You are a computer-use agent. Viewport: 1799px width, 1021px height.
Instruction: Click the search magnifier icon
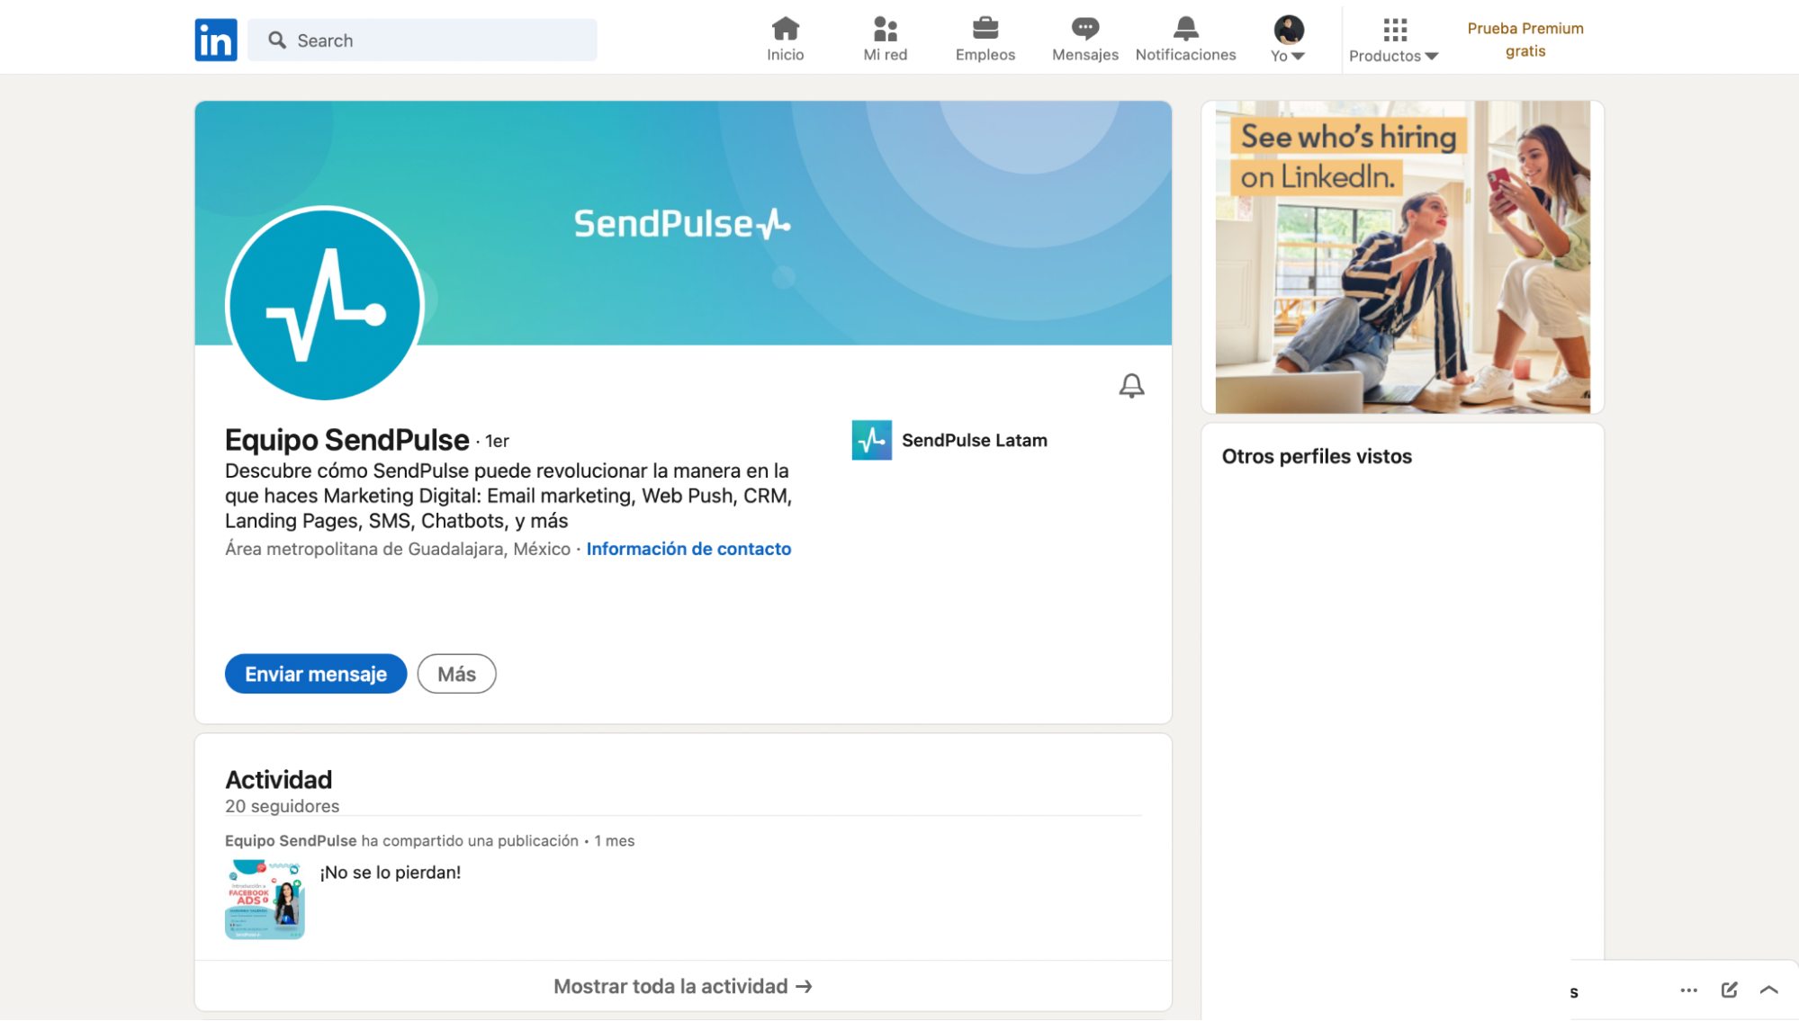pos(277,40)
